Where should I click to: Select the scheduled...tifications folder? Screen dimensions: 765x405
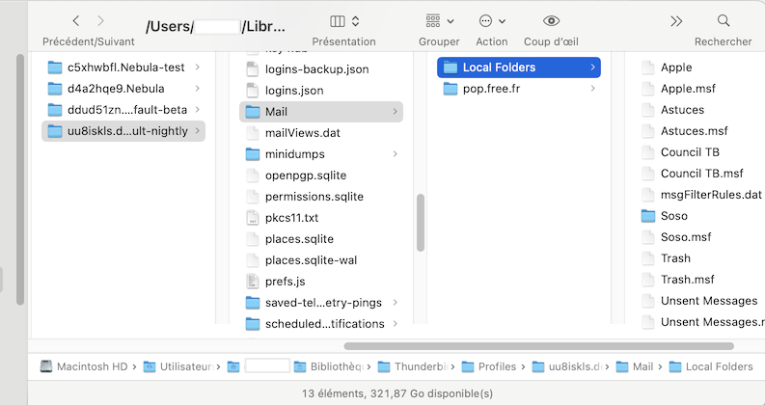point(321,323)
